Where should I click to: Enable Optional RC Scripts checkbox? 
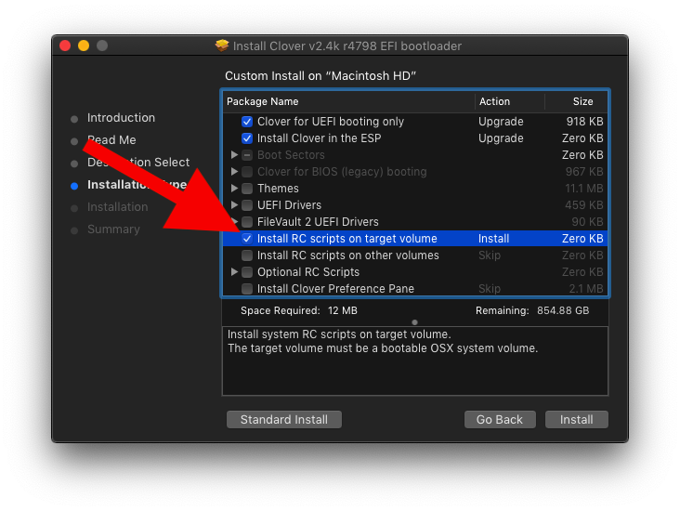tap(247, 272)
